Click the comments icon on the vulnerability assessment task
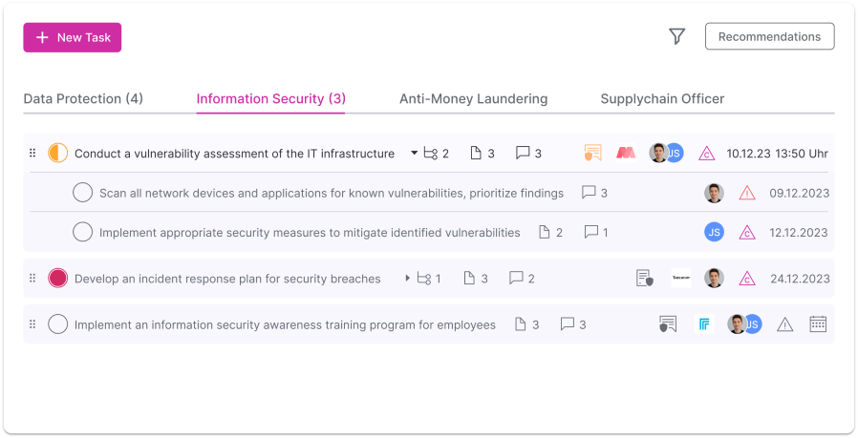858x438 pixels. [523, 153]
